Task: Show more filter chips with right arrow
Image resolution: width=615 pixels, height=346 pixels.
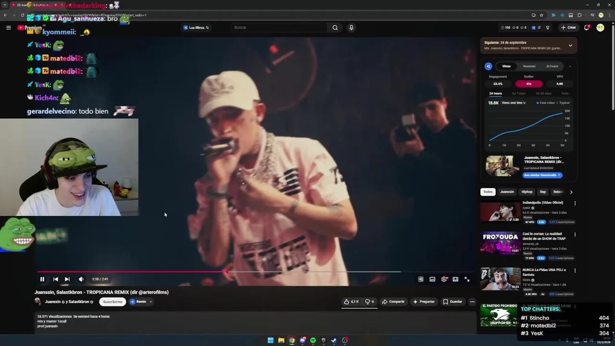Action: 571,192
